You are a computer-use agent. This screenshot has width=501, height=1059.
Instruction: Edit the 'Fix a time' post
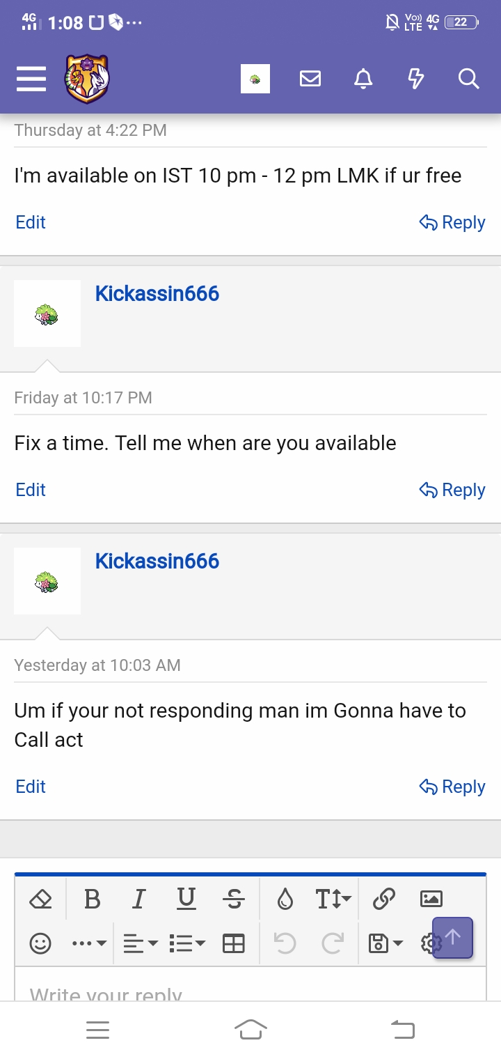click(31, 490)
